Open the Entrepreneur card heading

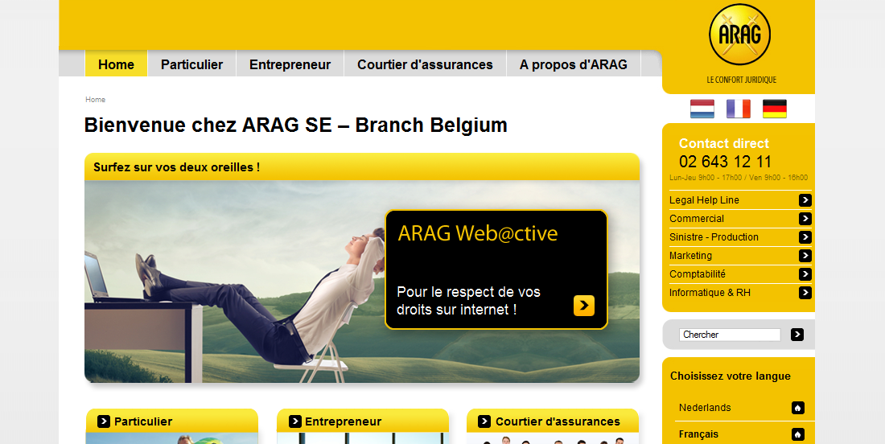[x=344, y=421]
